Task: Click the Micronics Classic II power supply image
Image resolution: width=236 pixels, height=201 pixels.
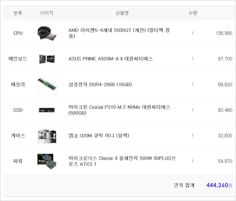Action: click(x=47, y=161)
